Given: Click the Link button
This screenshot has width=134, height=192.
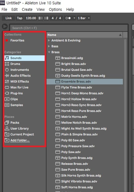Looking at the screenshot, I should [x=9, y=18].
